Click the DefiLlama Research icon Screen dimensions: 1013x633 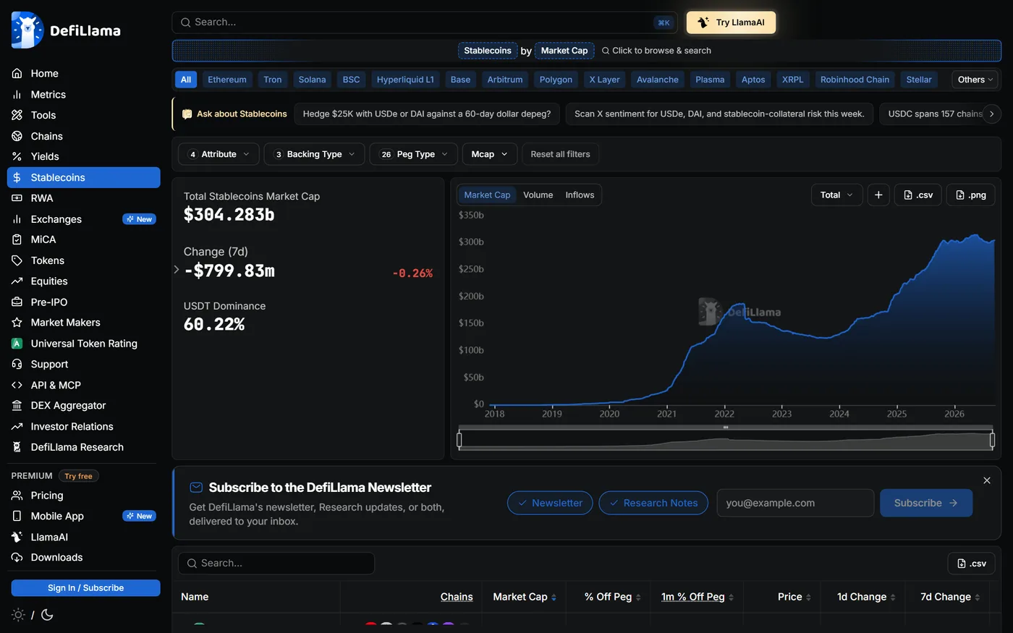(x=17, y=447)
